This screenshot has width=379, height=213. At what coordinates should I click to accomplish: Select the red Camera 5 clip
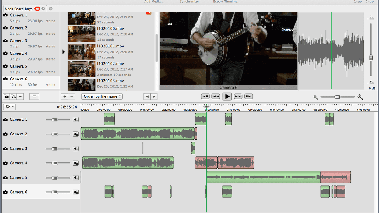[x=335, y=177]
